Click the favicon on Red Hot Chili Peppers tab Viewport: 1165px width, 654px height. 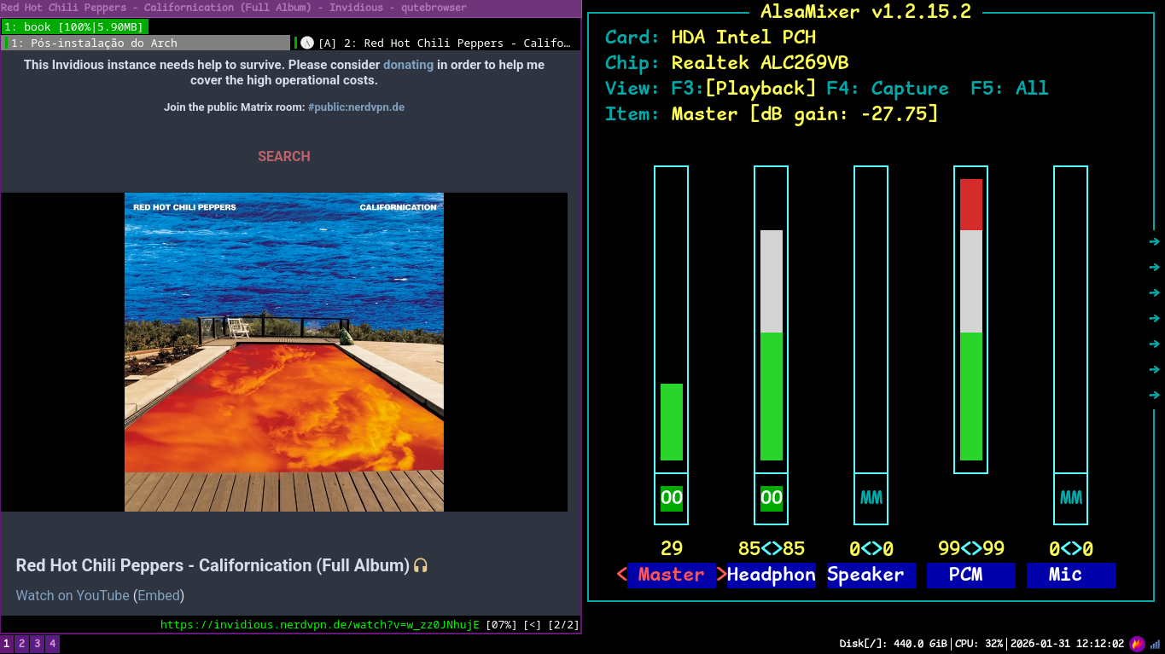[307, 43]
